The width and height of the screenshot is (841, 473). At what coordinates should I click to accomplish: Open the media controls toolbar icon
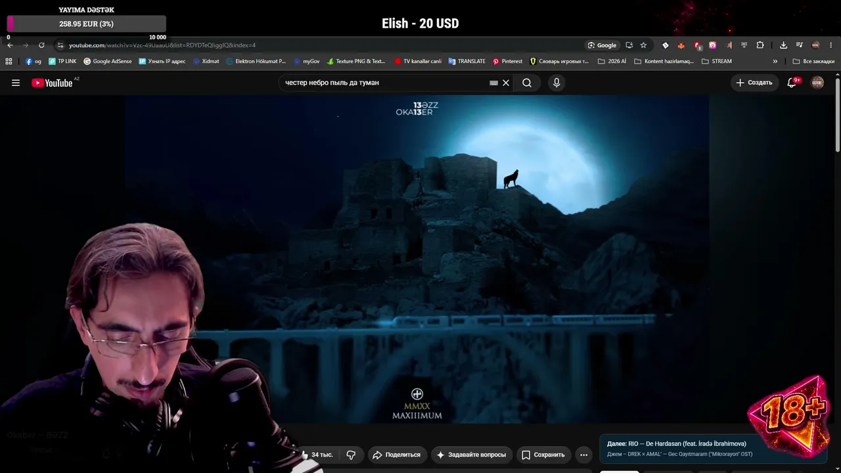tap(800, 45)
